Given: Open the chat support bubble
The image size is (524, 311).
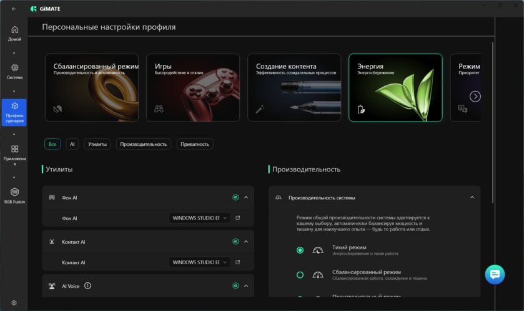Looking at the screenshot, I should (x=495, y=274).
